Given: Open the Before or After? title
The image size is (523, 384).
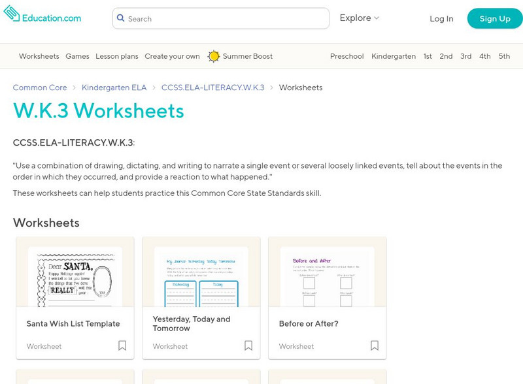Looking at the screenshot, I should 309,324.
